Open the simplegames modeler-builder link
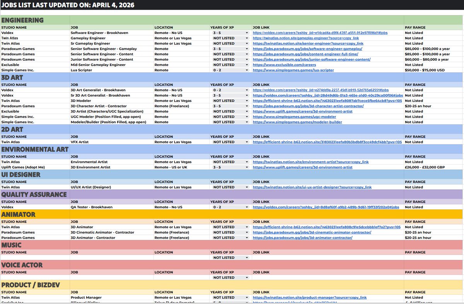The height and width of the screenshot is (304, 464). tap(297, 122)
